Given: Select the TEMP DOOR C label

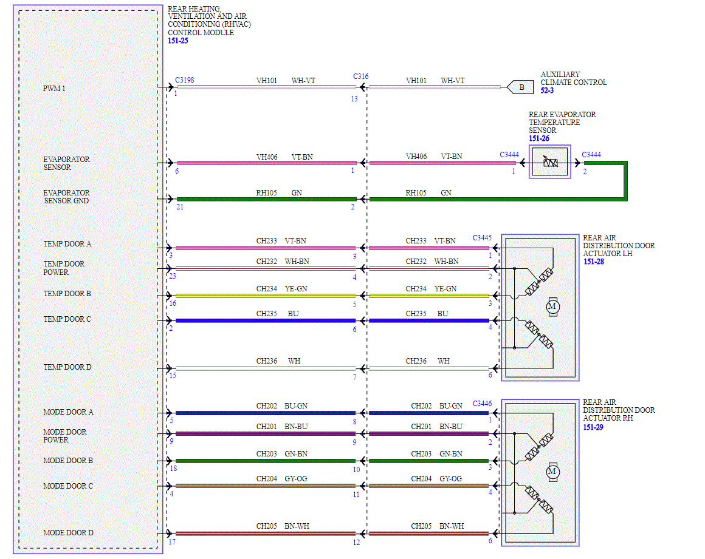Looking at the screenshot, I should pyautogui.click(x=67, y=319).
